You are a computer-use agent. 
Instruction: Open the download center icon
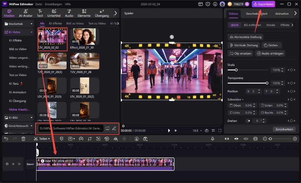pyautogui.click(x=215, y=4)
